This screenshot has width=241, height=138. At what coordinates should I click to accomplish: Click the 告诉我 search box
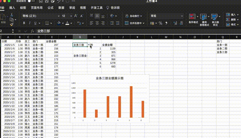pyautogui.click(x=113, y=7)
